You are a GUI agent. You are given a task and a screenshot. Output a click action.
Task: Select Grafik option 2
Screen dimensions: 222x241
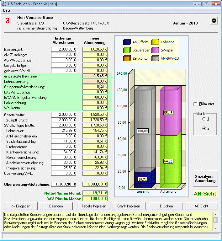point(204,128)
